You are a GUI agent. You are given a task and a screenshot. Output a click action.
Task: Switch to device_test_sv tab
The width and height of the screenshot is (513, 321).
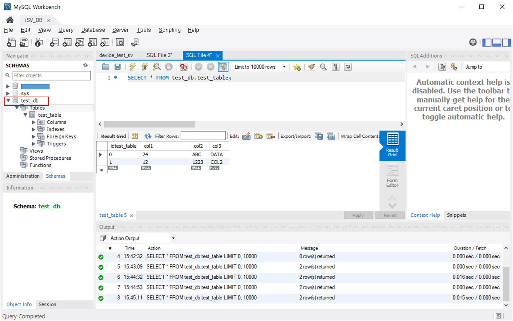coord(116,55)
